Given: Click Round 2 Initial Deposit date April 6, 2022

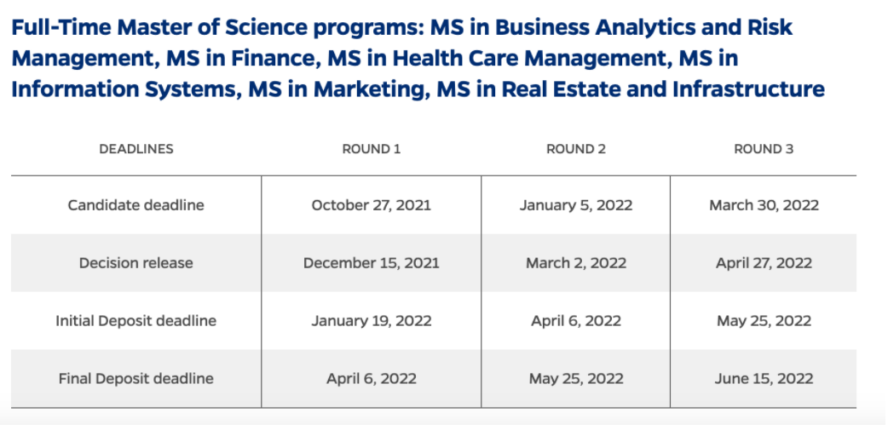Looking at the screenshot, I should pos(576,321).
